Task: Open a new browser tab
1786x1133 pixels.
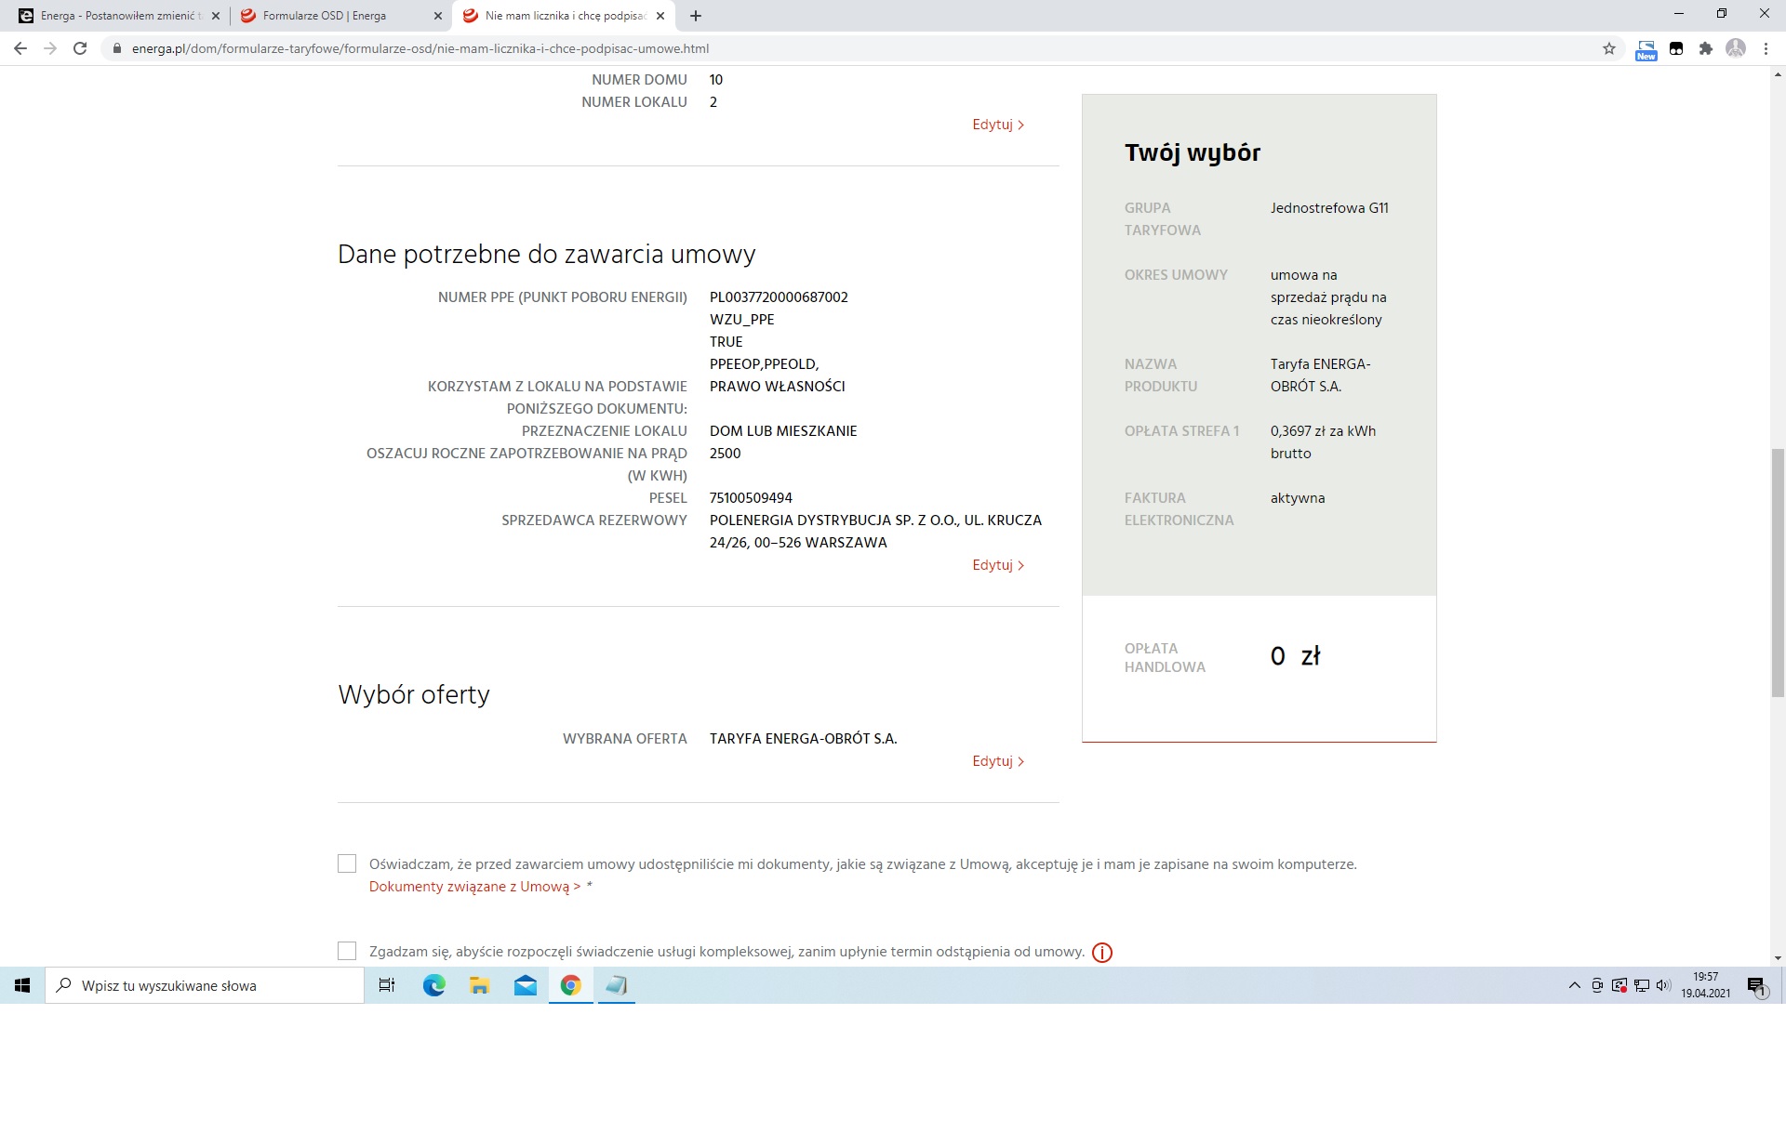Action: coord(696,16)
